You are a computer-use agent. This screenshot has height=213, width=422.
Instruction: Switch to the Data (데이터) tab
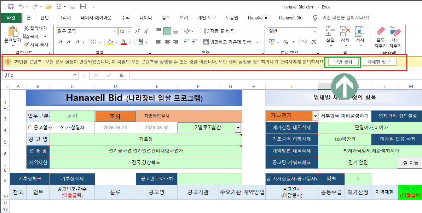[146, 18]
